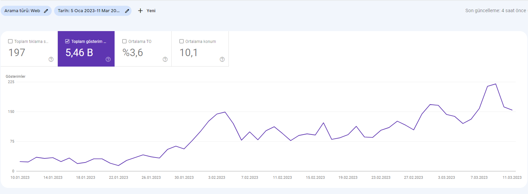Viewport: 528px width, 194px height.
Task: Enable the Toplam tıklama checkbox
Action: 10,41
